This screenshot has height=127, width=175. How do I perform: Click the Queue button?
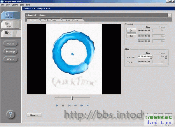click(x=10, y=44)
